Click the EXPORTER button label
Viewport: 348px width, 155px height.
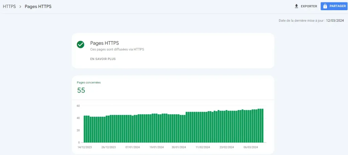coord(309,6)
